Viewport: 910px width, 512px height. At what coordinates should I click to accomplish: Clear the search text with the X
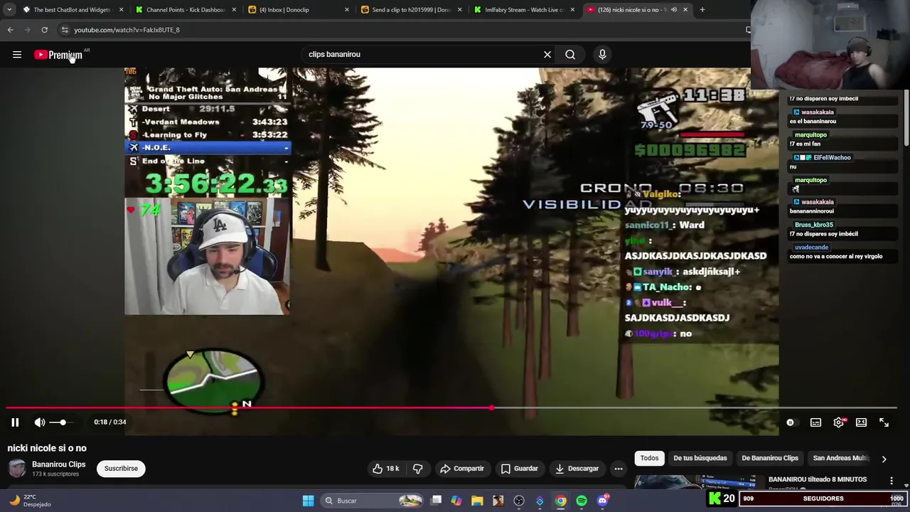point(547,54)
